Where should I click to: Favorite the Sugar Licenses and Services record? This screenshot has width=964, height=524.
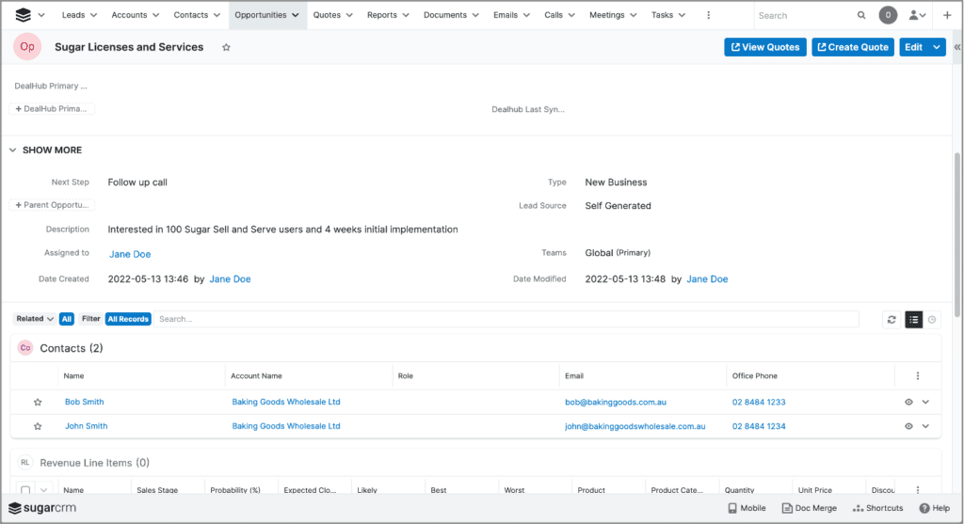[x=226, y=47]
